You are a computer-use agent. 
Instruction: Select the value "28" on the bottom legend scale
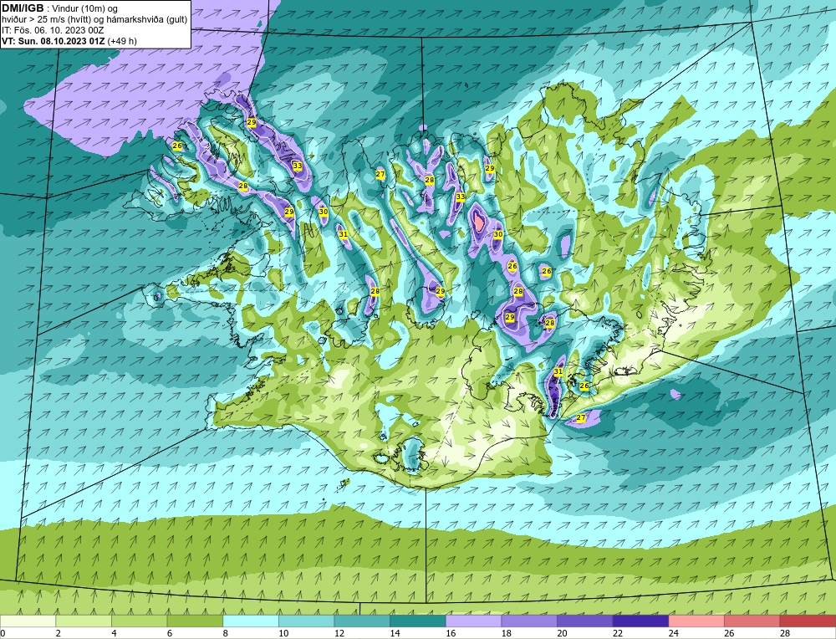(x=785, y=634)
